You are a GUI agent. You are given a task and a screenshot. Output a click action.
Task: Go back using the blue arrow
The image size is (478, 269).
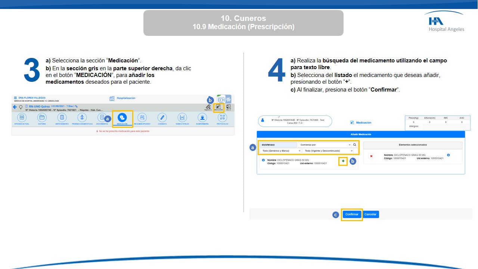point(15,107)
